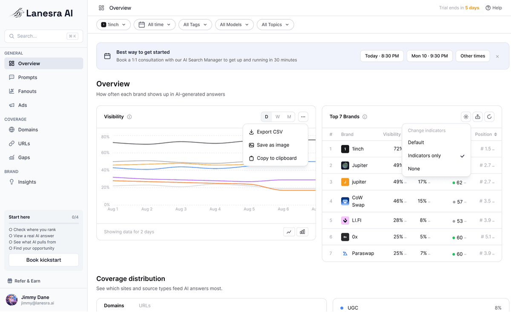Set Visibility chart to monthly (M)
Viewport: 511px width, 312px height.
click(x=289, y=117)
